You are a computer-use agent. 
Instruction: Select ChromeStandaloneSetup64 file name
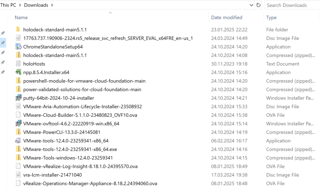pyautogui.click(x=53, y=47)
